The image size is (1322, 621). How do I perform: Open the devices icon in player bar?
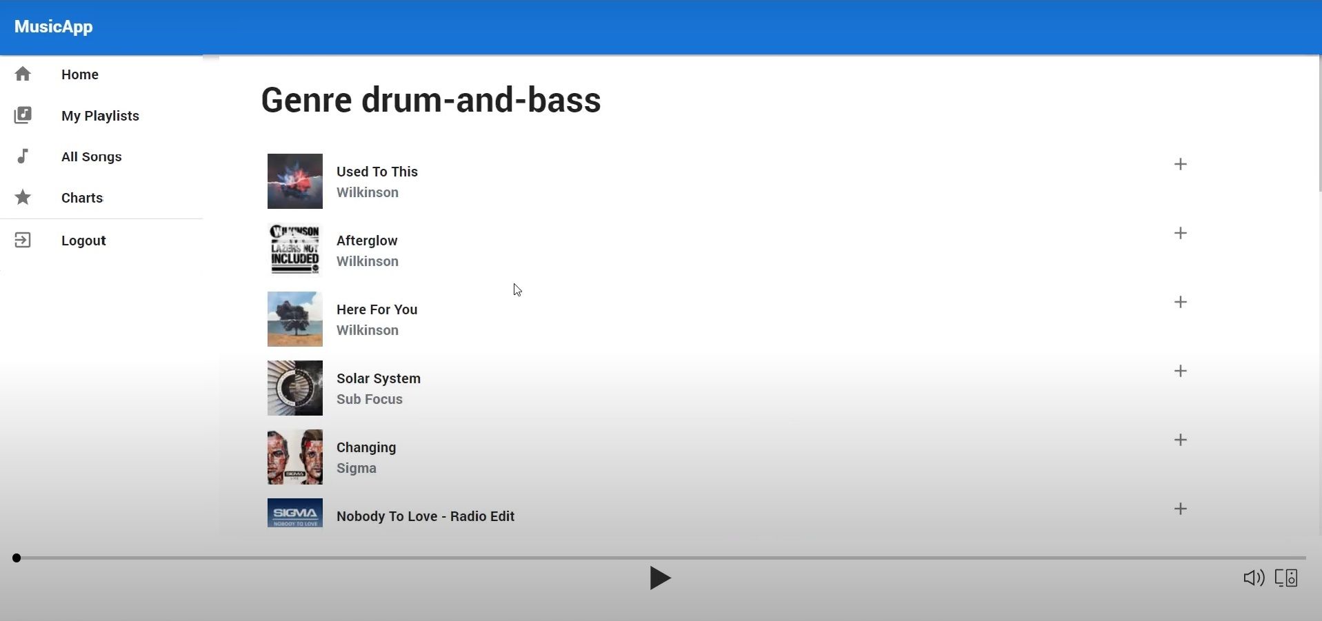1286,578
